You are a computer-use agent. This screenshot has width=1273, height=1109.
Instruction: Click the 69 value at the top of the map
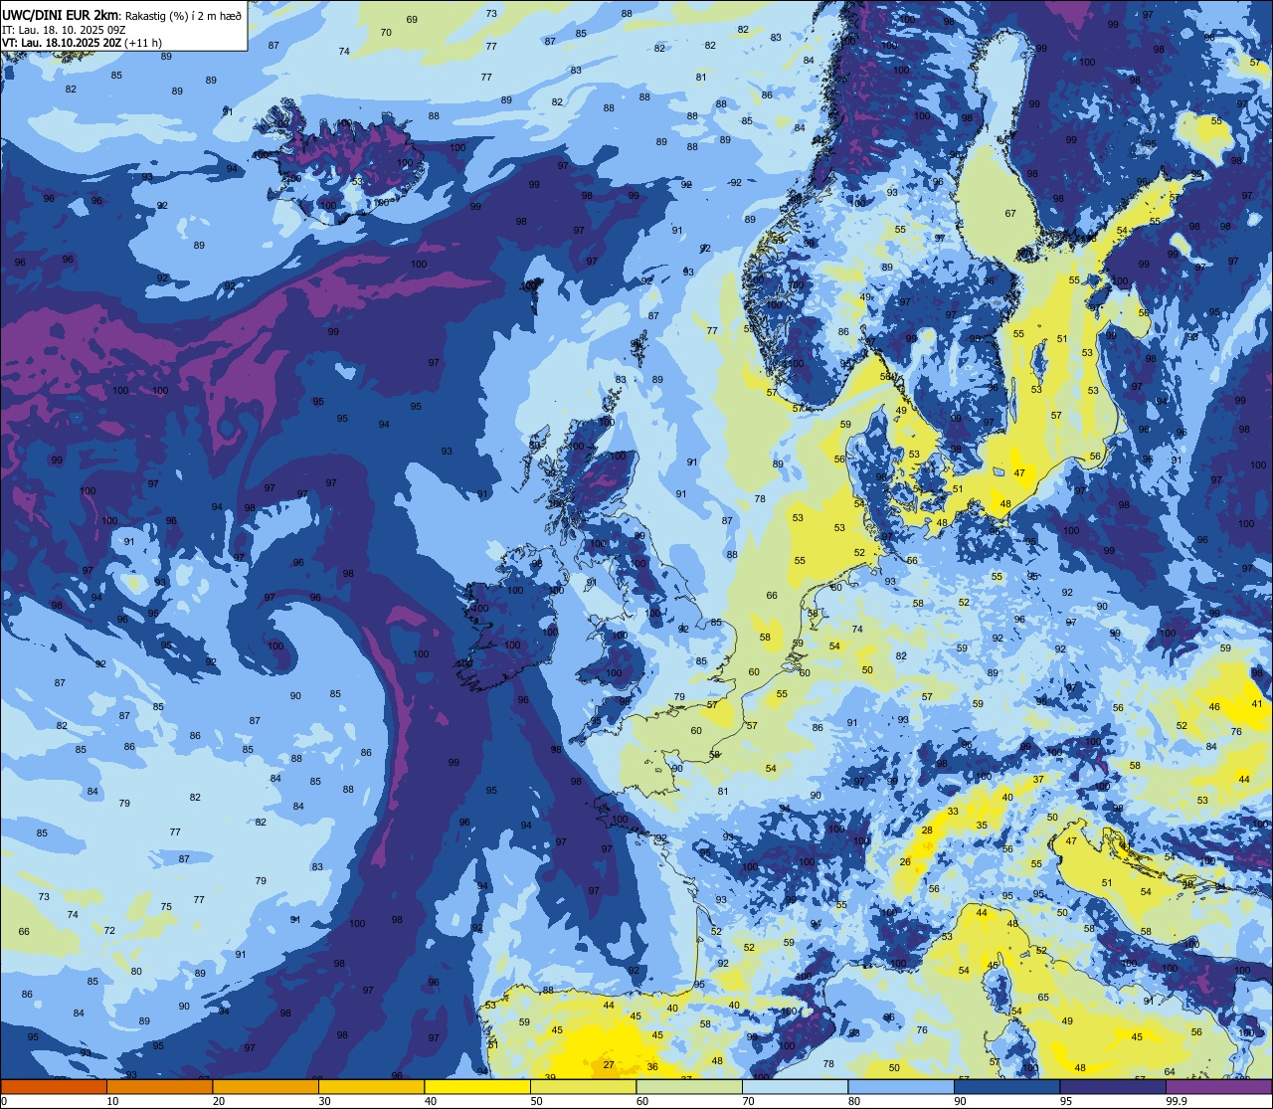[x=413, y=20]
